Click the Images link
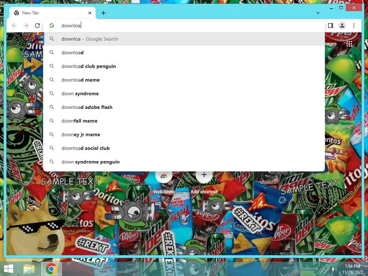 click(331, 43)
